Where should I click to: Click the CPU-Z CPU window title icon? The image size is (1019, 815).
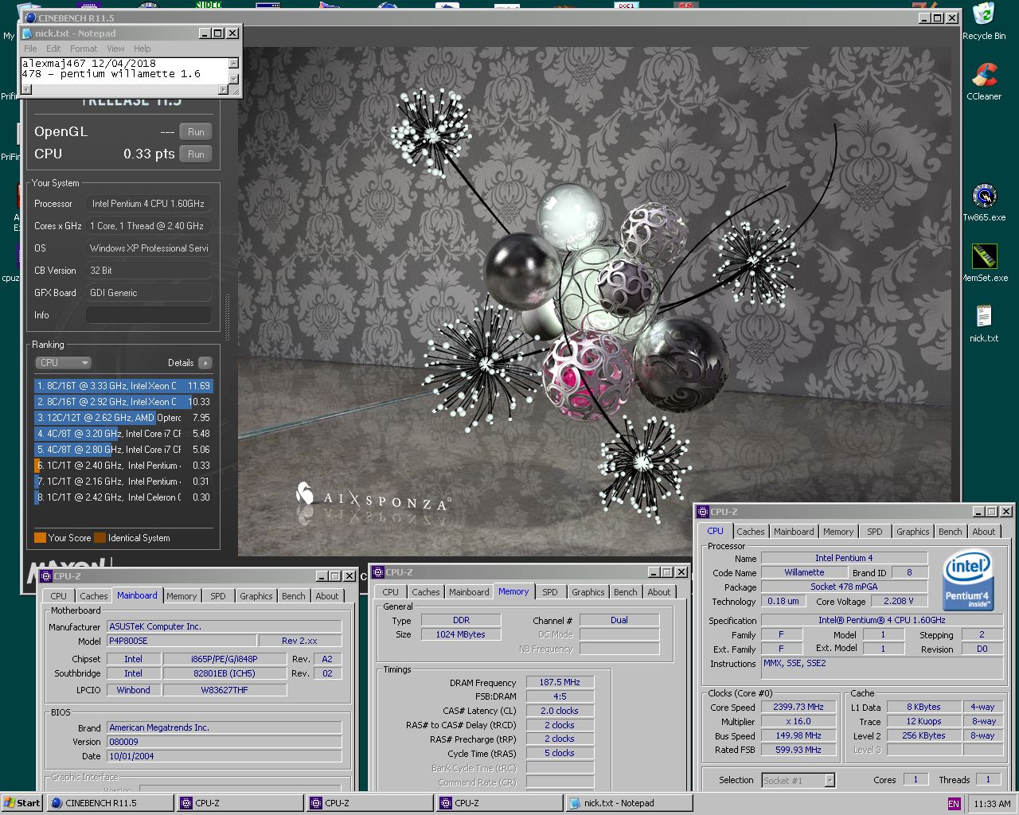(702, 512)
